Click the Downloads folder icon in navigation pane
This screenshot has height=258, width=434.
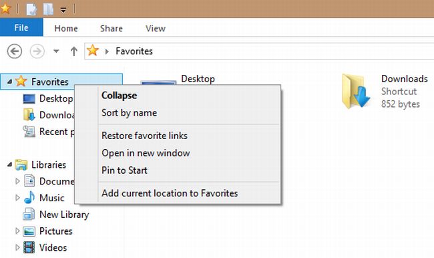click(29, 115)
